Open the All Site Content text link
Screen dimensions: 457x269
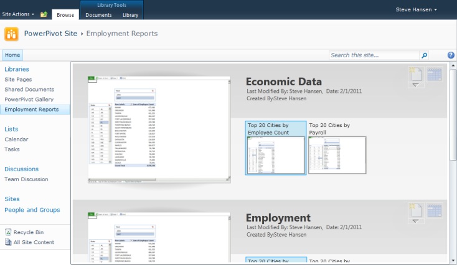[34, 242]
